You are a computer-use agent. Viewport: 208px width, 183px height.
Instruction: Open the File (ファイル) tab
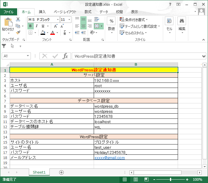click(x=9, y=12)
